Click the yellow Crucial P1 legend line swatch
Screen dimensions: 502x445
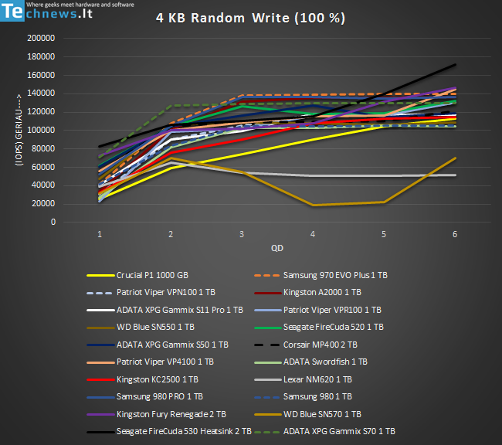click(x=100, y=276)
